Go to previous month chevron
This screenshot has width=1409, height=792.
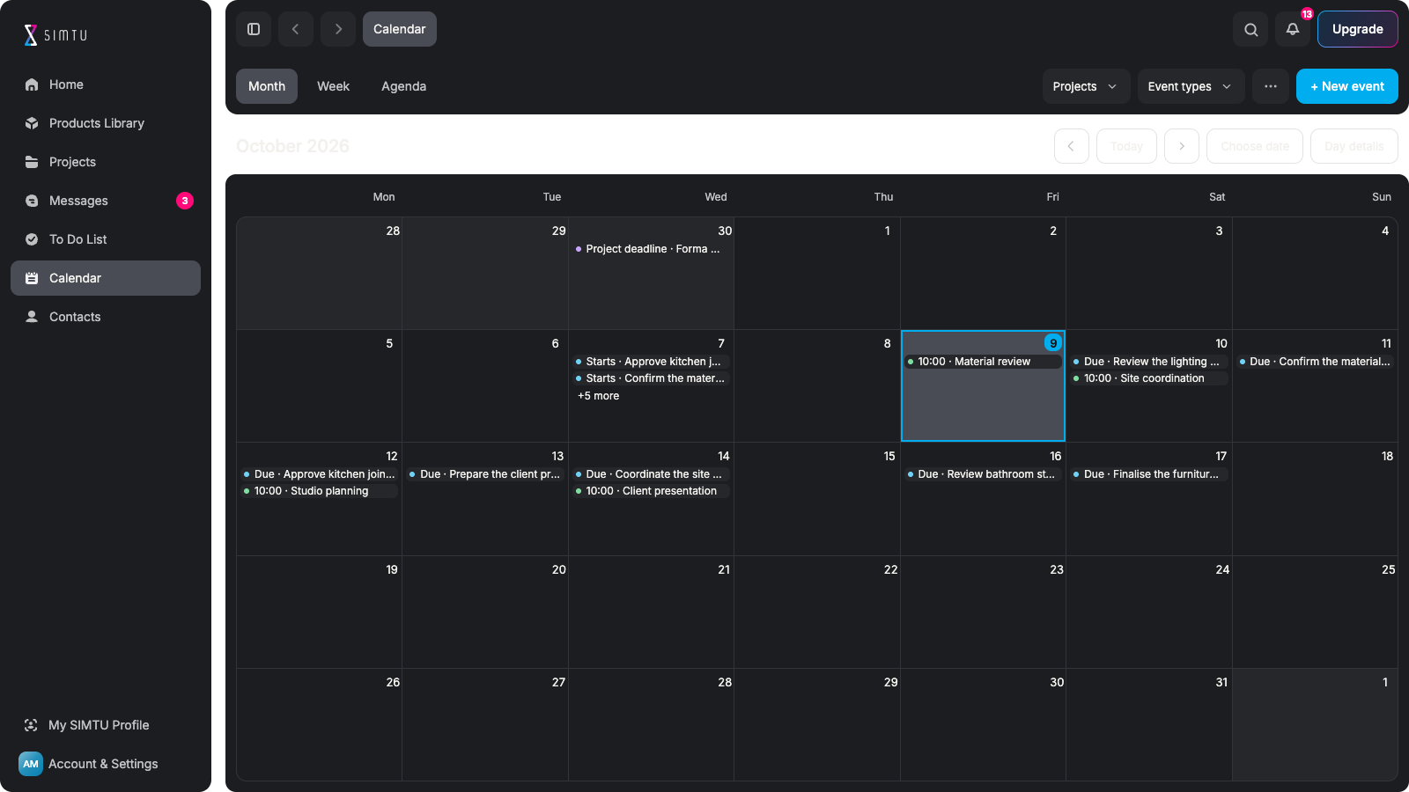tap(1072, 146)
